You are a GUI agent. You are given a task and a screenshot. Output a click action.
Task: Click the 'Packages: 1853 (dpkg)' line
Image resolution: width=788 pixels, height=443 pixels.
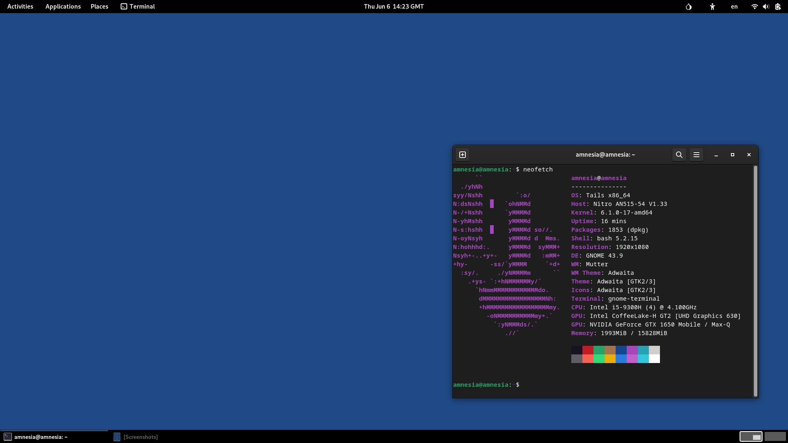pyautogui.click(x=610, y=230)
